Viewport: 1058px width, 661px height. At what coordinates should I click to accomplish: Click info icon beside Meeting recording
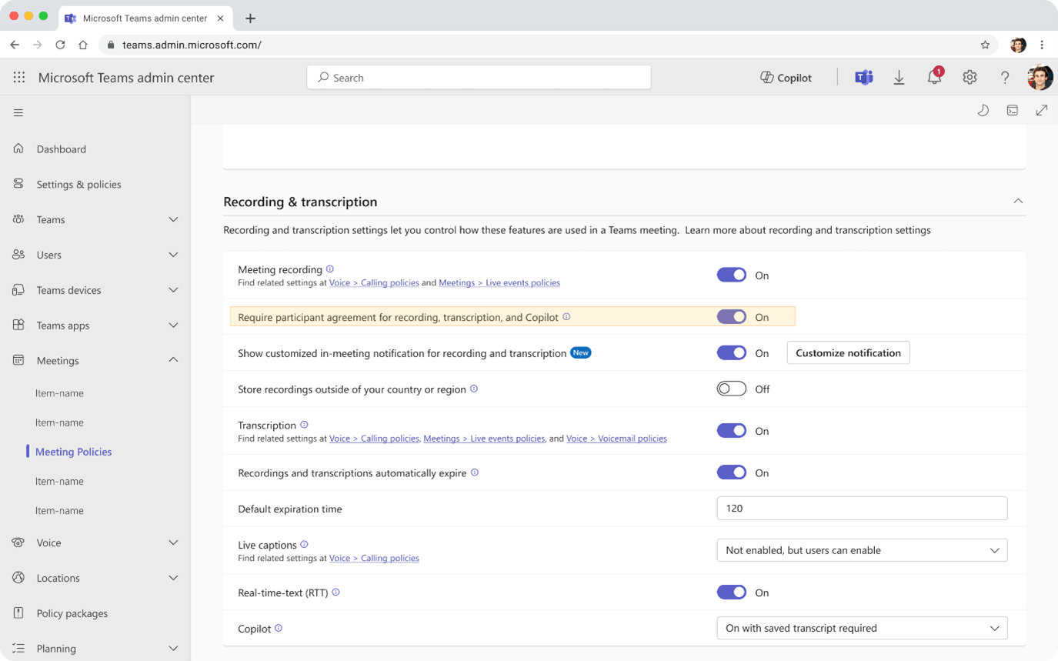pyautogui.click(x=330, y=269)
